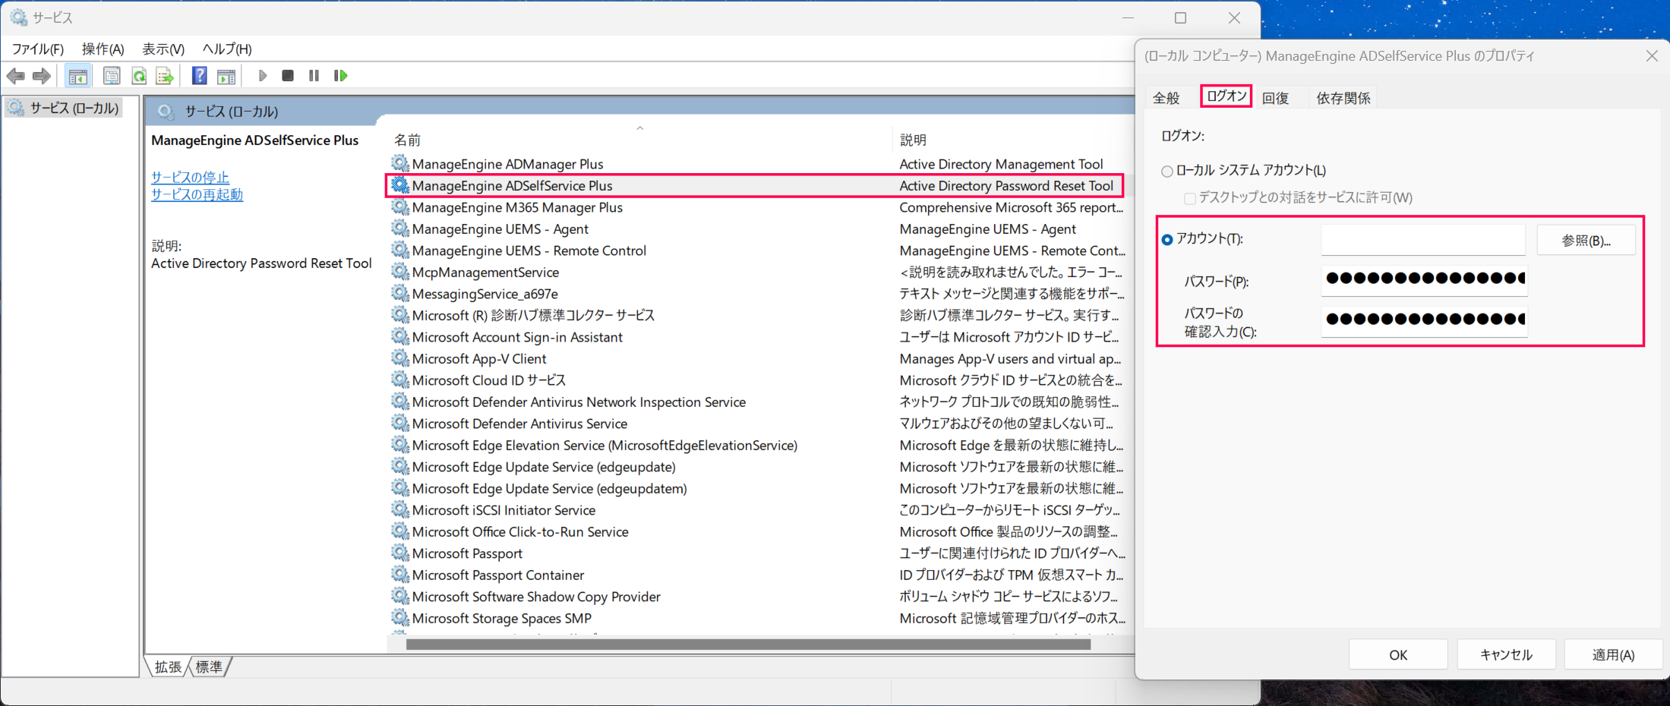Open the 操作(A) menu
The width and height of the screenshot is (1670, 706).
[x=103, y=49]
